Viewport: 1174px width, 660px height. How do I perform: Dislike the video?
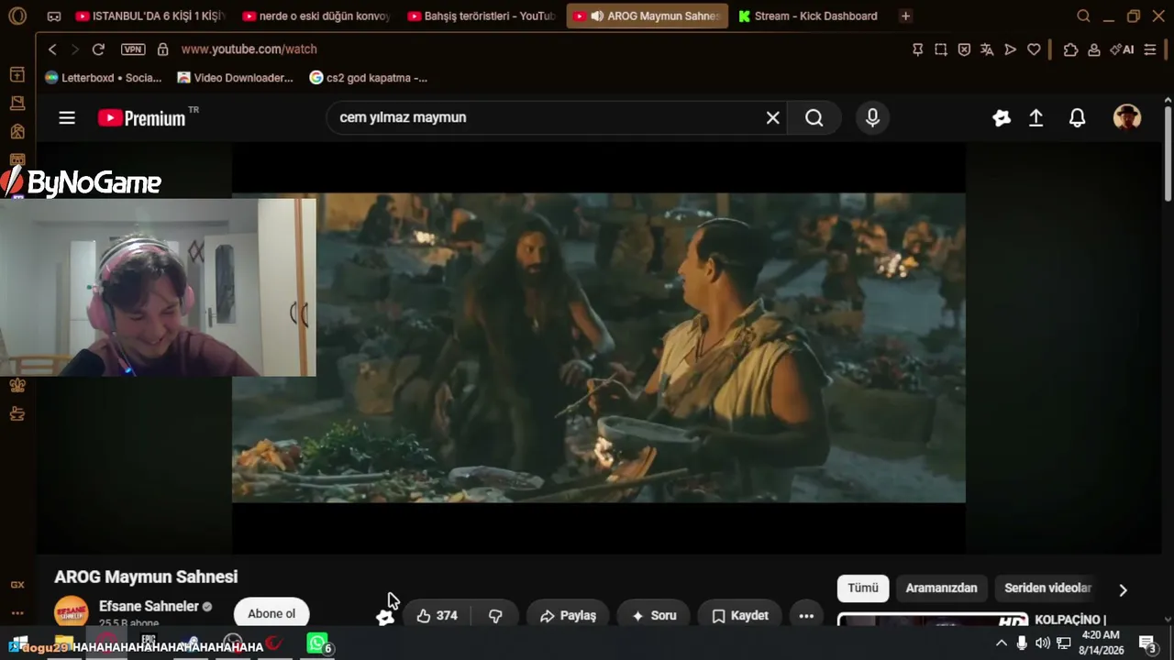coord(495,616)
